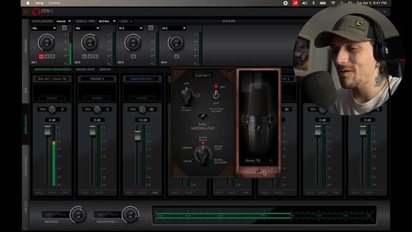Image resolution: width=412 pixels, height=232 pixels.
Task: Click the AFX side tab
Action: point(26,91)
